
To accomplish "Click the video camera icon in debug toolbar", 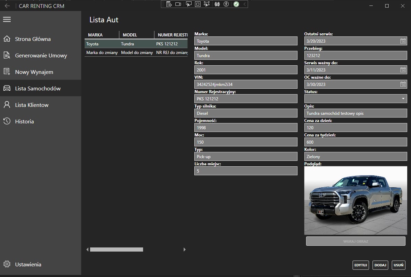I will [x=178, y=4].
